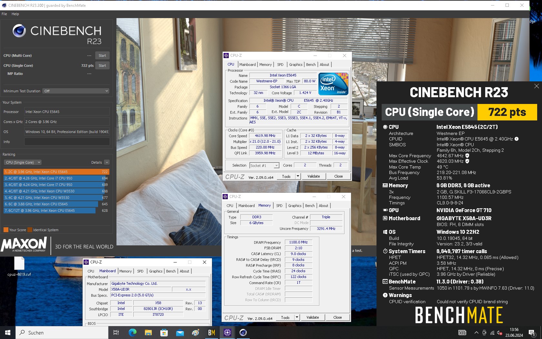
Task: Click the tray device icon
Action: coord(484,333)
